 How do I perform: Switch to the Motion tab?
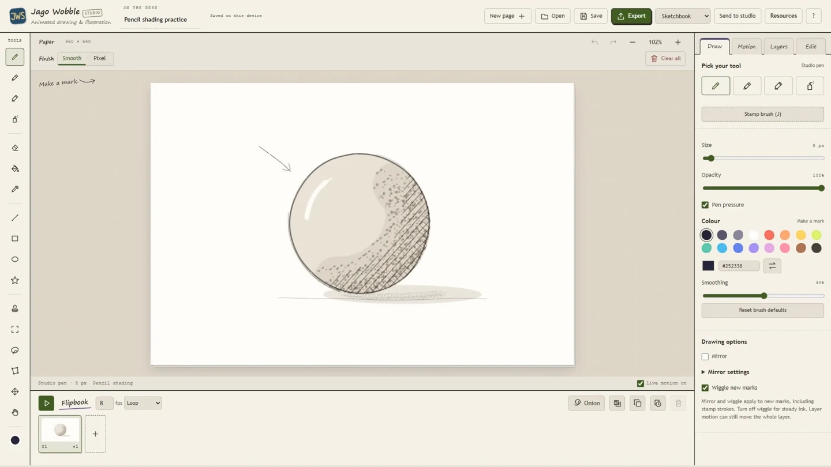[x=747, y=46]
